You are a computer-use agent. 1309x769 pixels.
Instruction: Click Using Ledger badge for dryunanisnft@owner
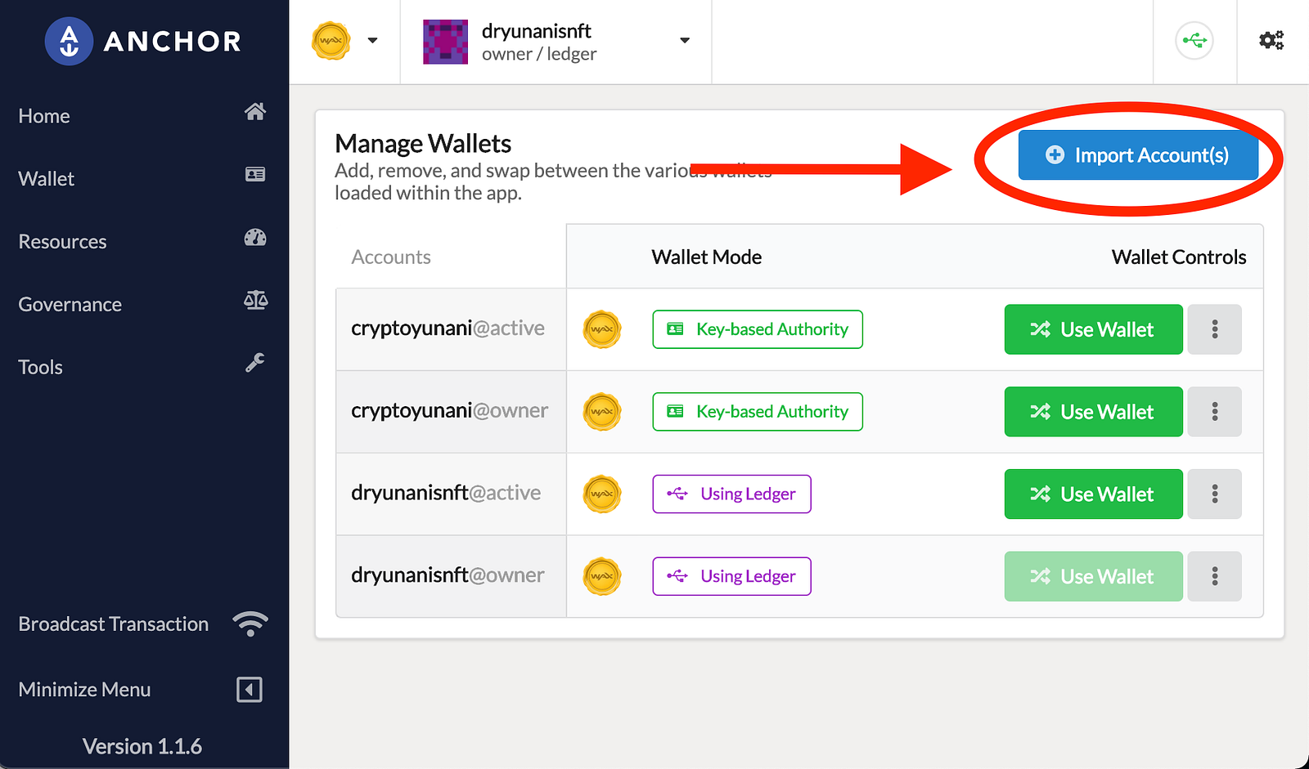point(731,576)
